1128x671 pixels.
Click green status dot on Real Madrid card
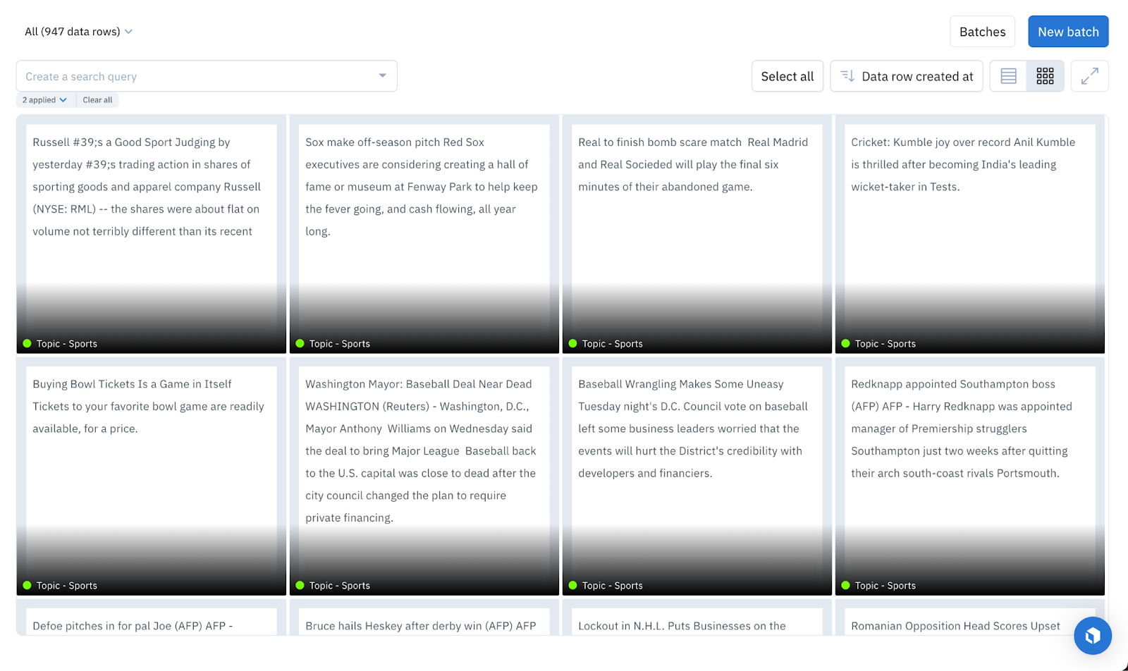tap(573, 343)
